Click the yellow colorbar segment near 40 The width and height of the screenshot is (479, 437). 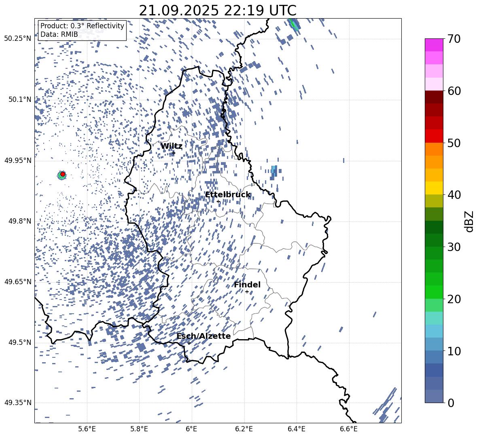[x=434, y=188]
